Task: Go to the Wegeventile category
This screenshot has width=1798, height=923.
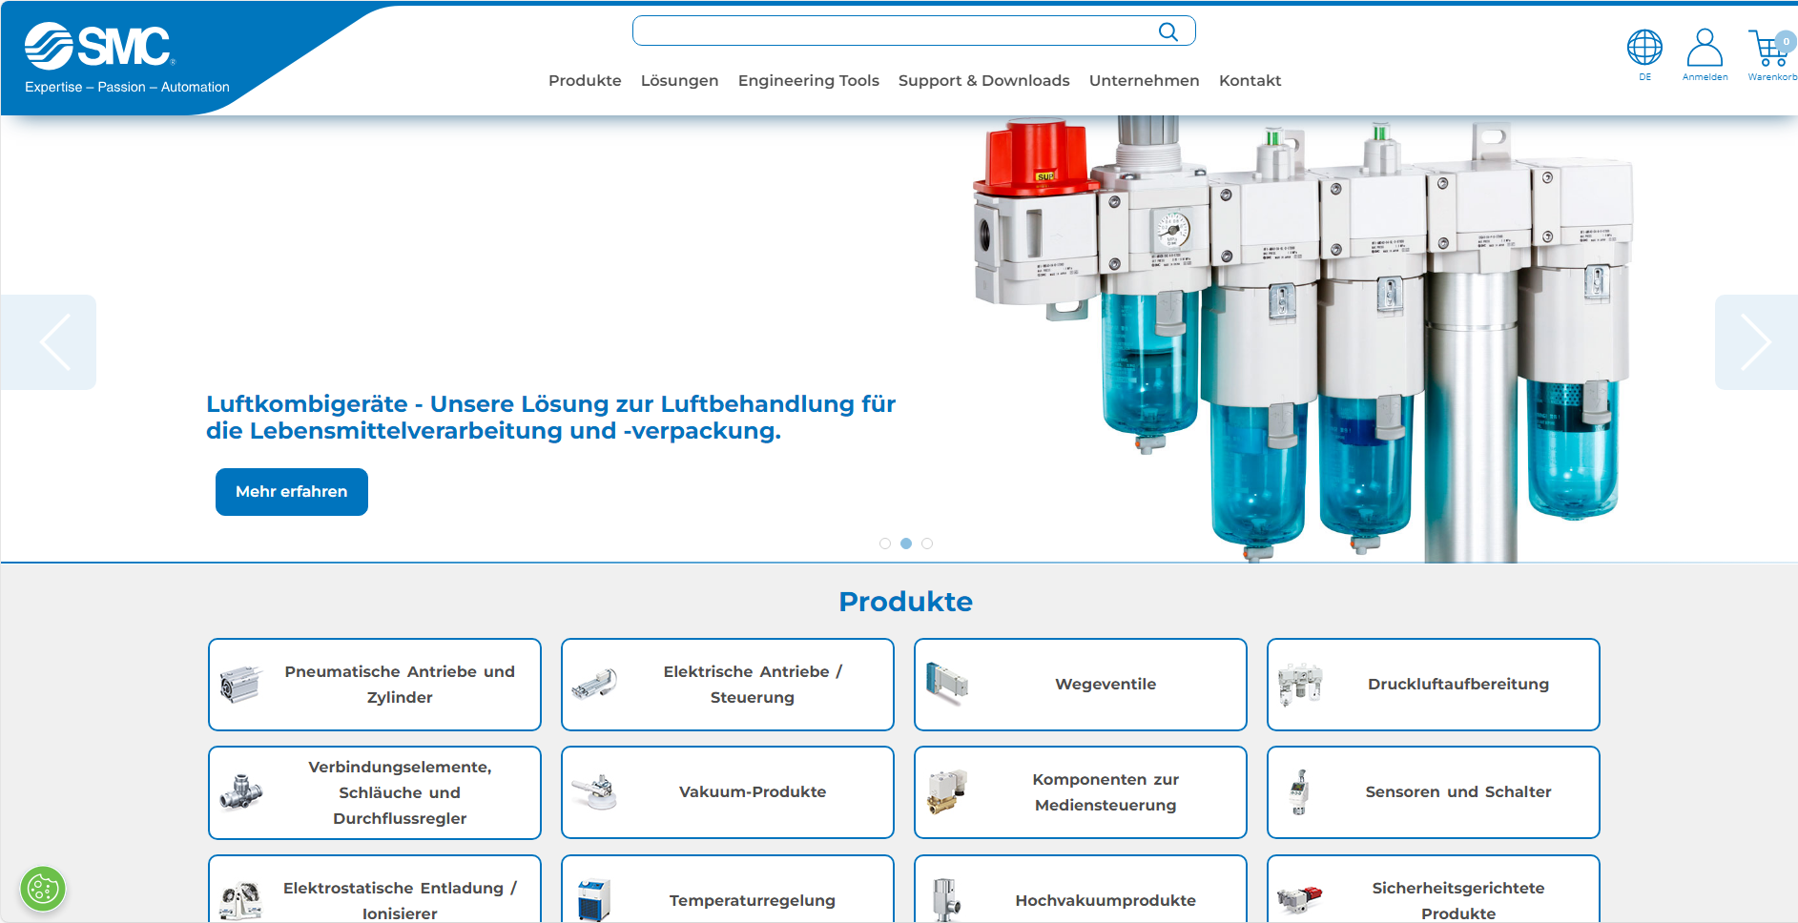Action: pos(1081,685)
